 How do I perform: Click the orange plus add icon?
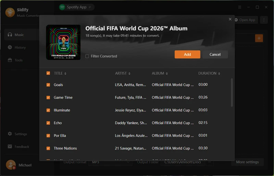point(259,38)
